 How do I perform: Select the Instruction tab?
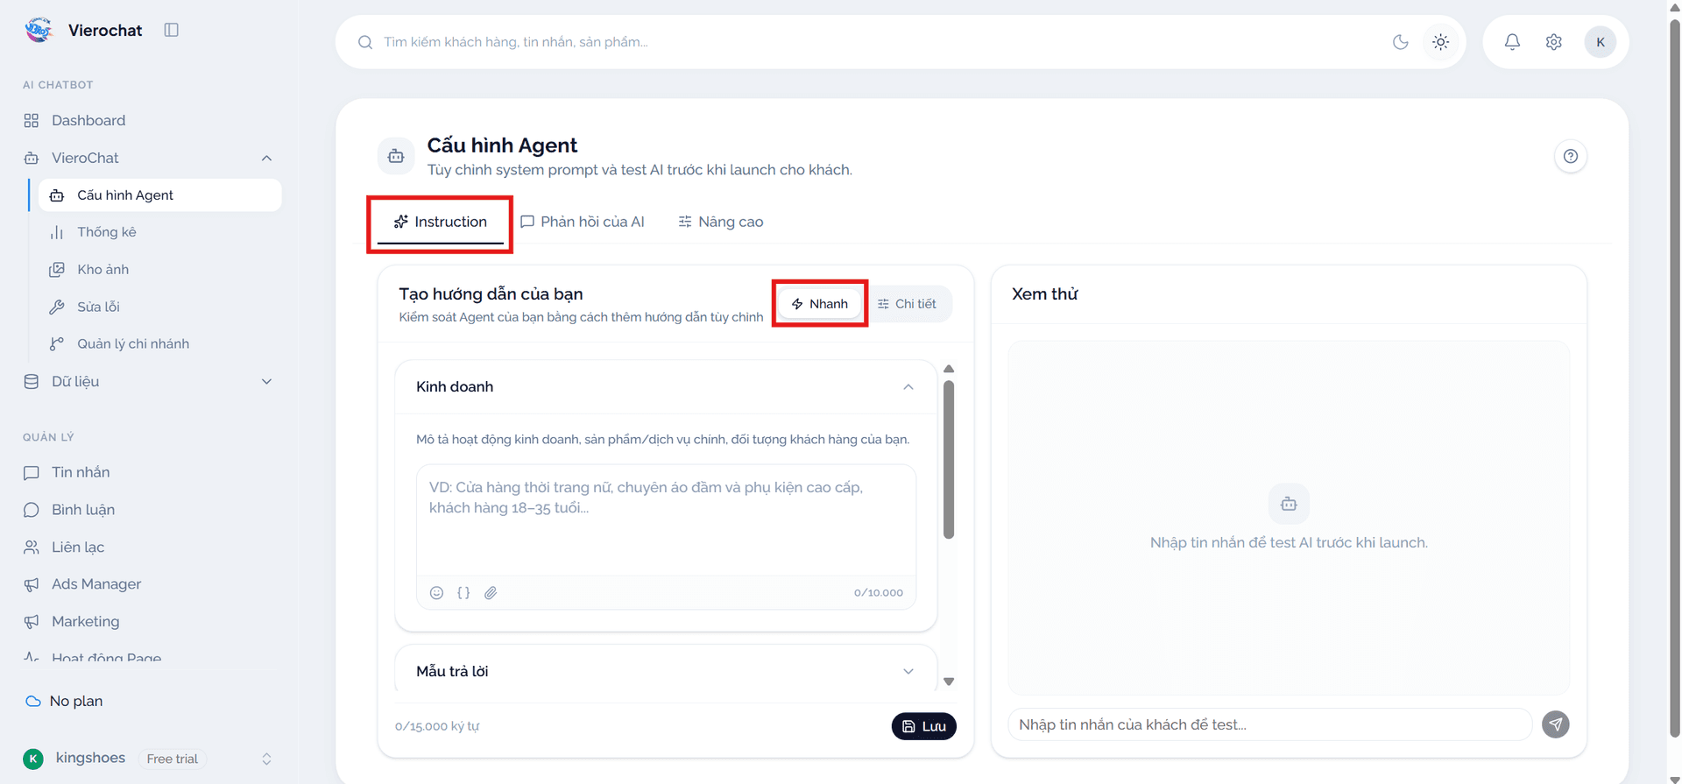pyautogui.click(x=440, y=222)
